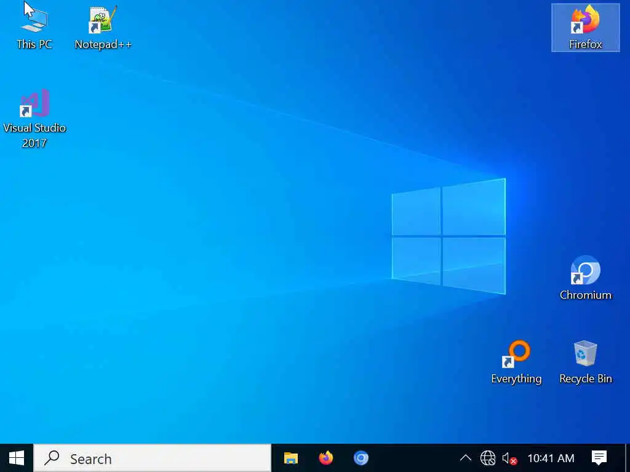Select the Visual Studio 2017 shortcut

click(x=34, y=119)
